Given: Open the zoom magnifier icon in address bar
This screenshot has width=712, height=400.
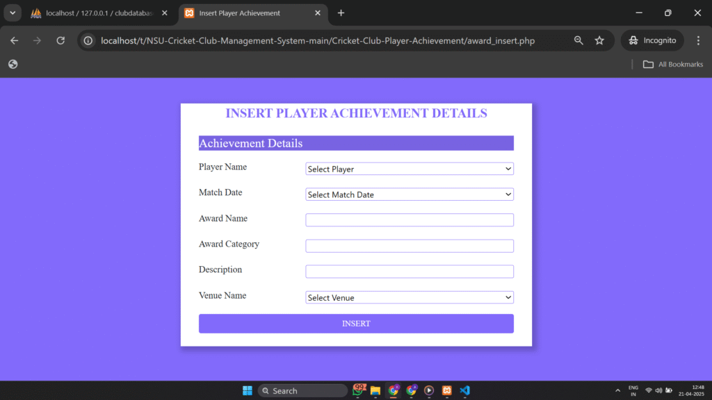Looking at the screenshot, I should [578, 40].
